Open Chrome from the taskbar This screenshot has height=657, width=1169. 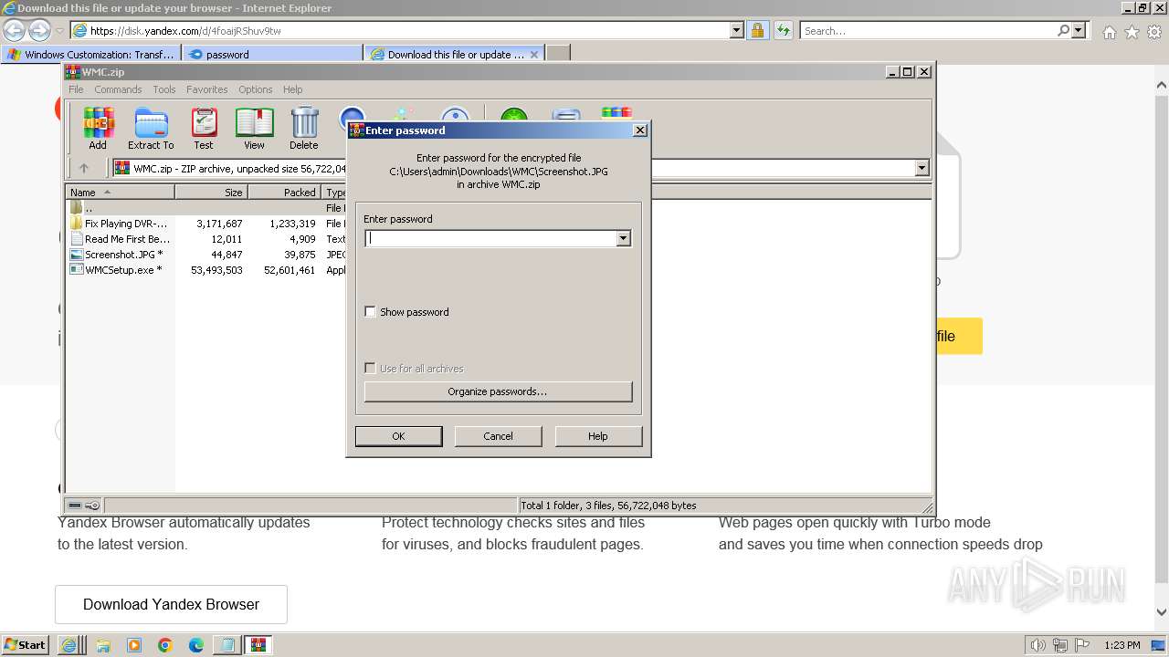165,645
